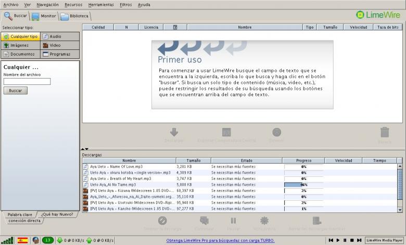406x245 pixels.
Task: Open the Ver menu
Action: [x=28, y=5]
